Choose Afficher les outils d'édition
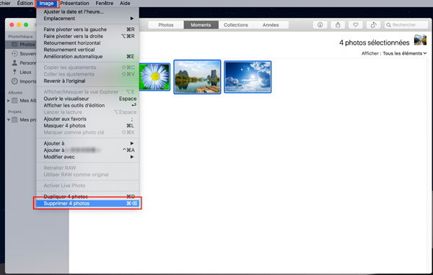Viewport: 433px width, 275px height. click(x=87, y=105)
